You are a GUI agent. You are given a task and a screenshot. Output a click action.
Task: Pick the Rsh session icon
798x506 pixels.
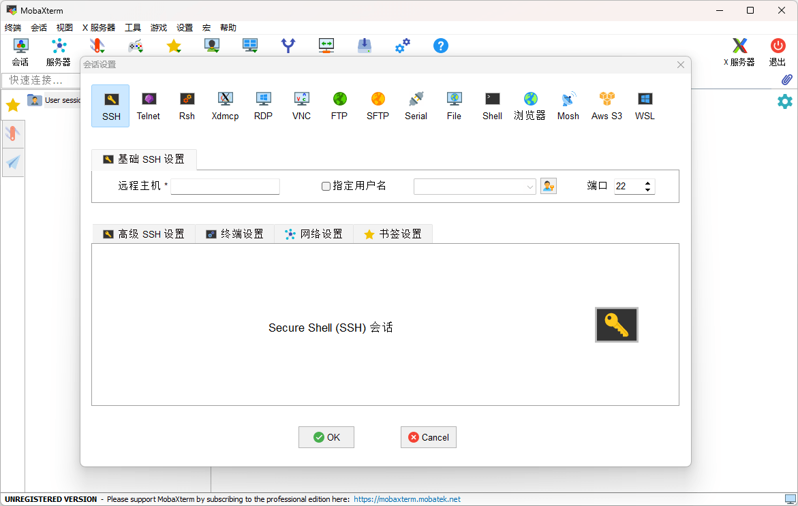click(x=187, y=106)
